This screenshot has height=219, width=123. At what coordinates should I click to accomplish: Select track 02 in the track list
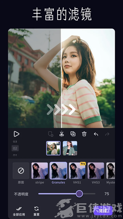pos(15,148)
